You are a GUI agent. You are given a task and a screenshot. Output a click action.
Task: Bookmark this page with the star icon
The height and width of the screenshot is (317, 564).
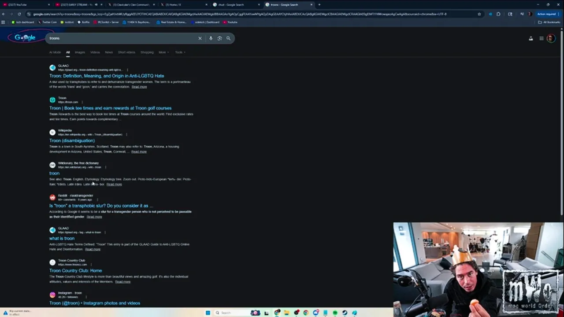(x=479, y=14)
